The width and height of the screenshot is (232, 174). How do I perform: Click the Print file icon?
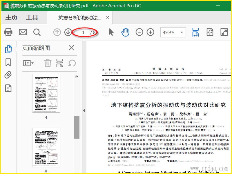tap(8, 32)
